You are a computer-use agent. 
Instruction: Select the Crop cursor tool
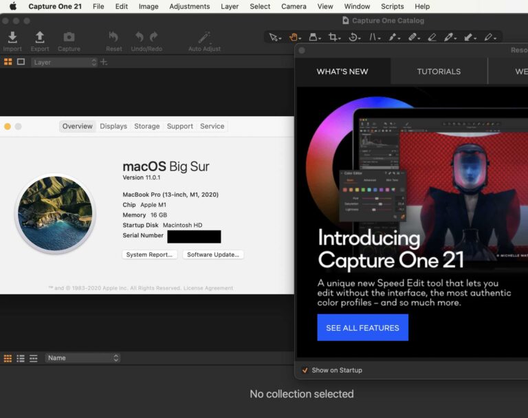[x=333, y=37]
